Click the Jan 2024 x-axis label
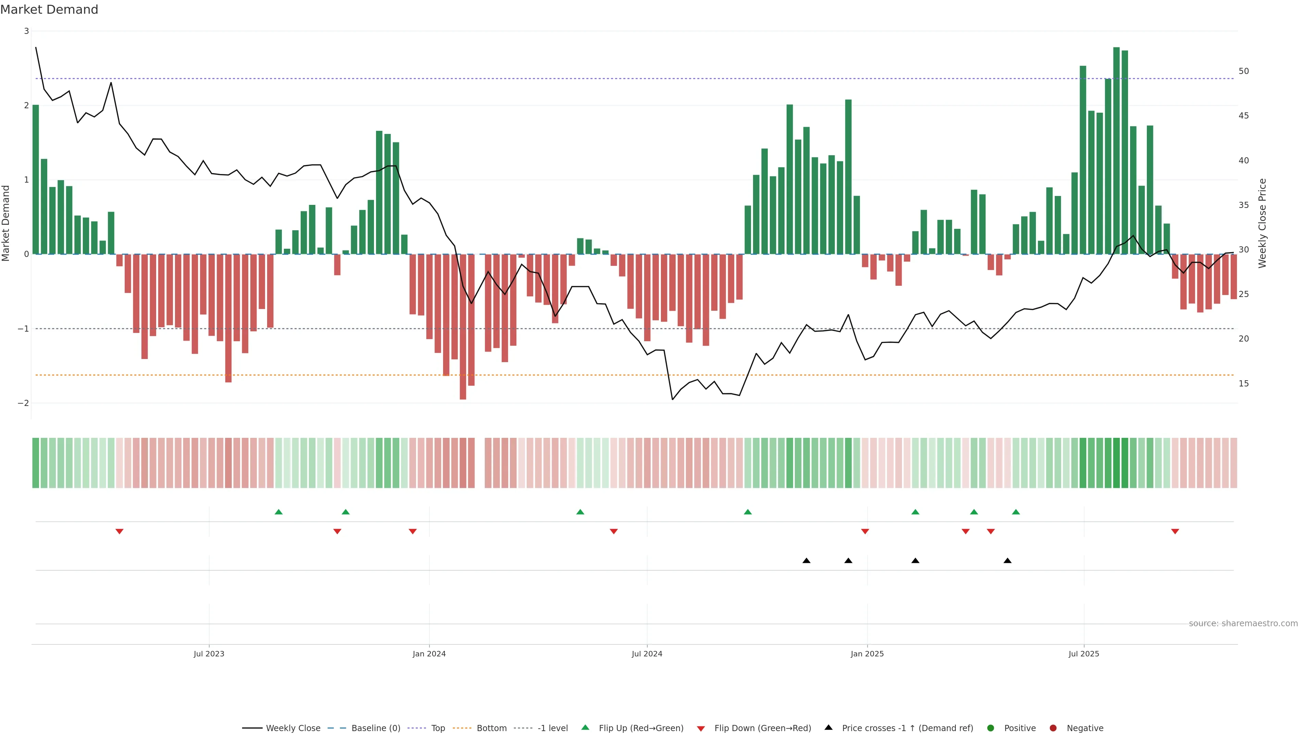This screenshot has width=1315, height=740. pyautogui.click(x=429, y=654)
